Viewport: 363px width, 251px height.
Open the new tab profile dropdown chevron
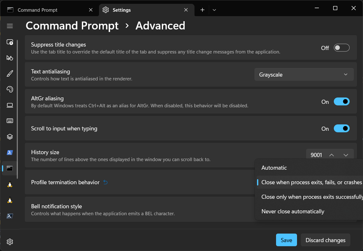click(214, 10)
